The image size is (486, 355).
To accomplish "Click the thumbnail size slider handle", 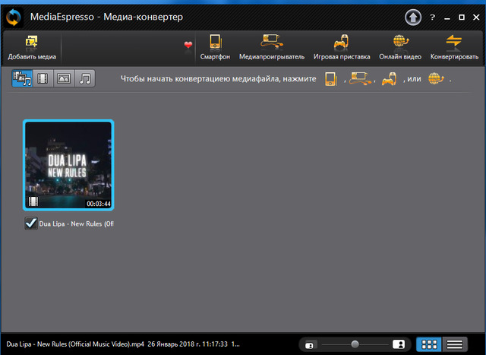I will coord(354,345).
